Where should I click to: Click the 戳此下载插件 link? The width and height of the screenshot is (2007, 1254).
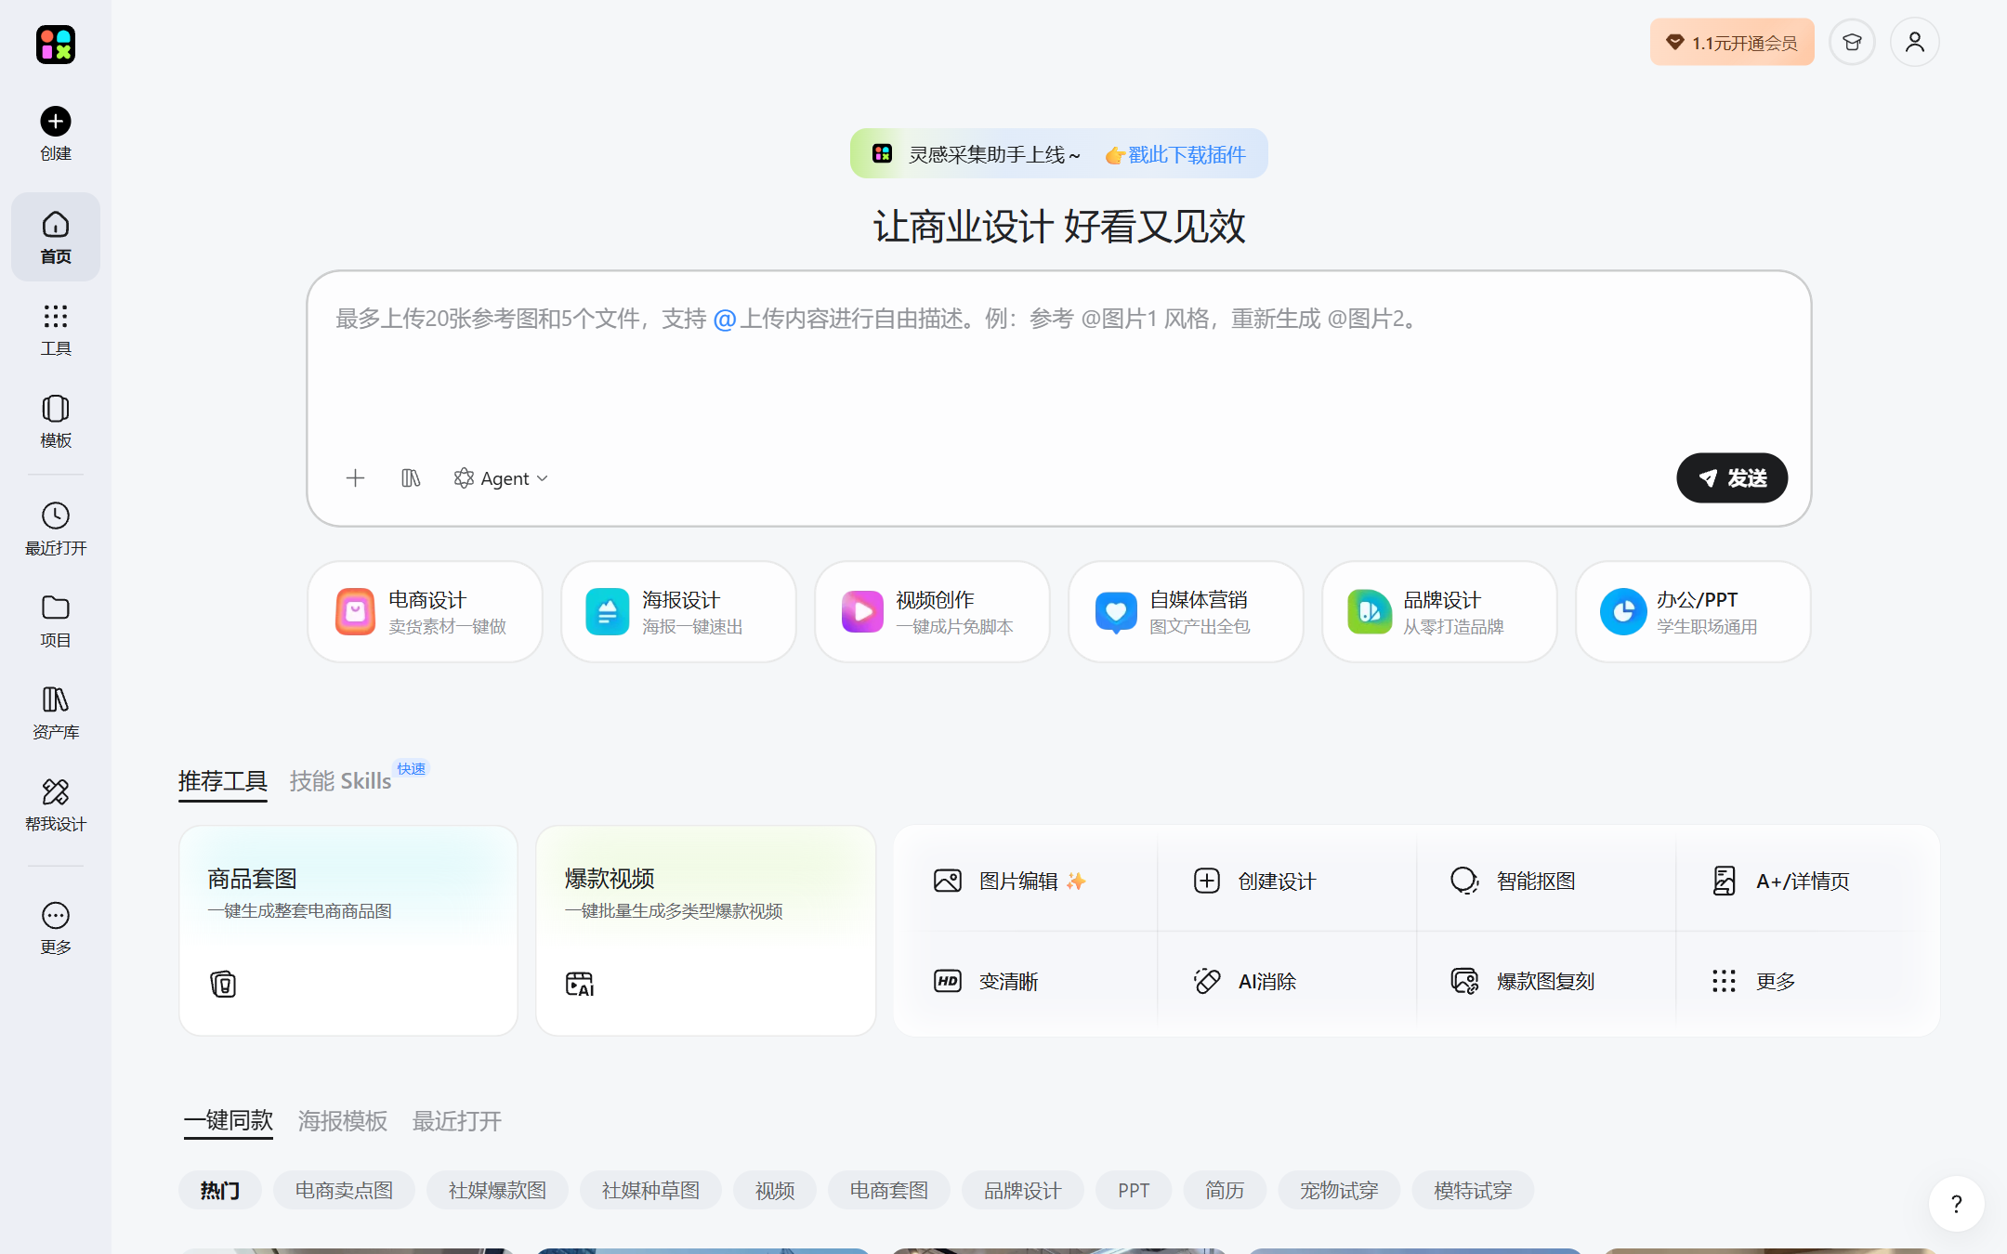(x=1187, y=154)
